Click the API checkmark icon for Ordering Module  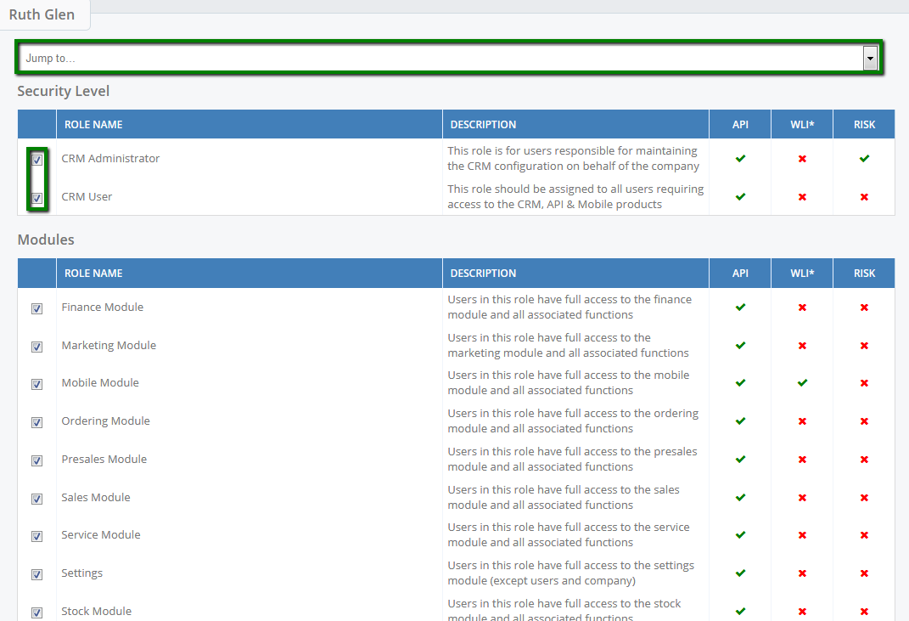740,421
